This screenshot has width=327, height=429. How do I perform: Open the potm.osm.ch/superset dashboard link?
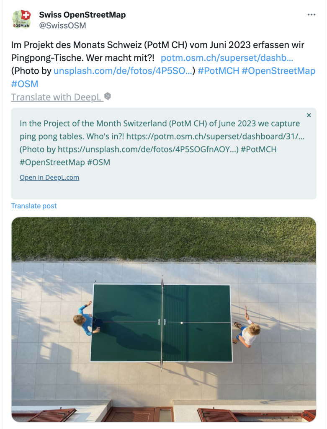(x=227, y=58)
